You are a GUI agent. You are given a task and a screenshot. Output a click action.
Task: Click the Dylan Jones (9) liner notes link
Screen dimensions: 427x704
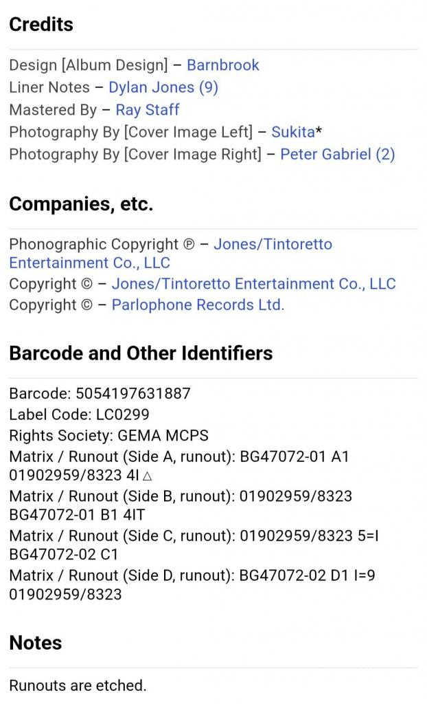[x=163, y=87]
